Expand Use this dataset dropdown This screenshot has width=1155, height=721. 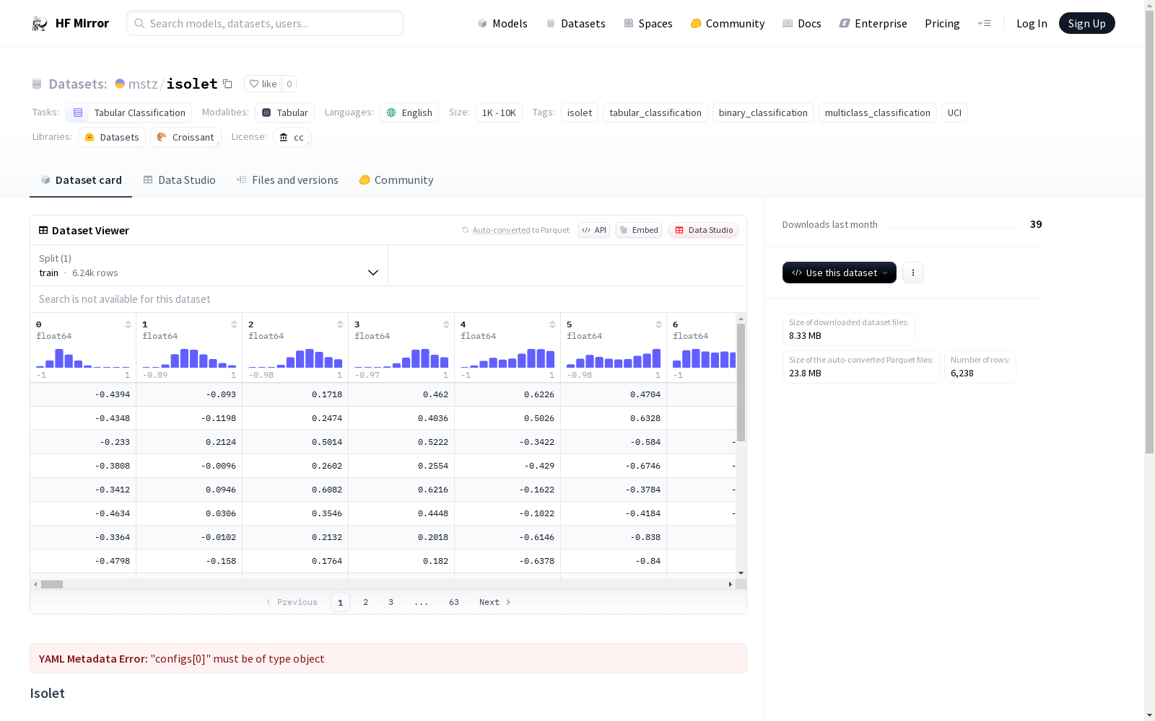839,273
